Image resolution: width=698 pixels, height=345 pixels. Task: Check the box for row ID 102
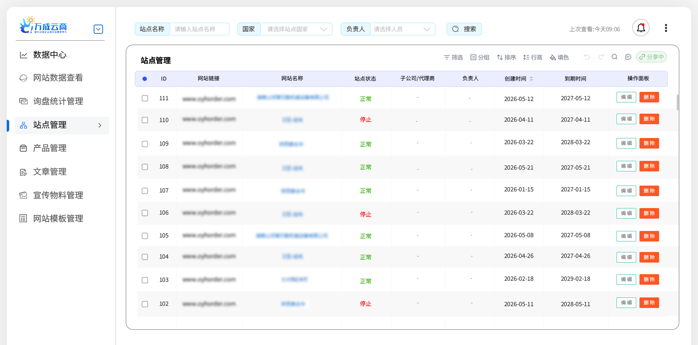pos(145,304)
